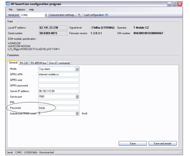The image size is (190, 156).
Task: Expand the Serial port COM2 dropdown
Action: pos(46,15)
